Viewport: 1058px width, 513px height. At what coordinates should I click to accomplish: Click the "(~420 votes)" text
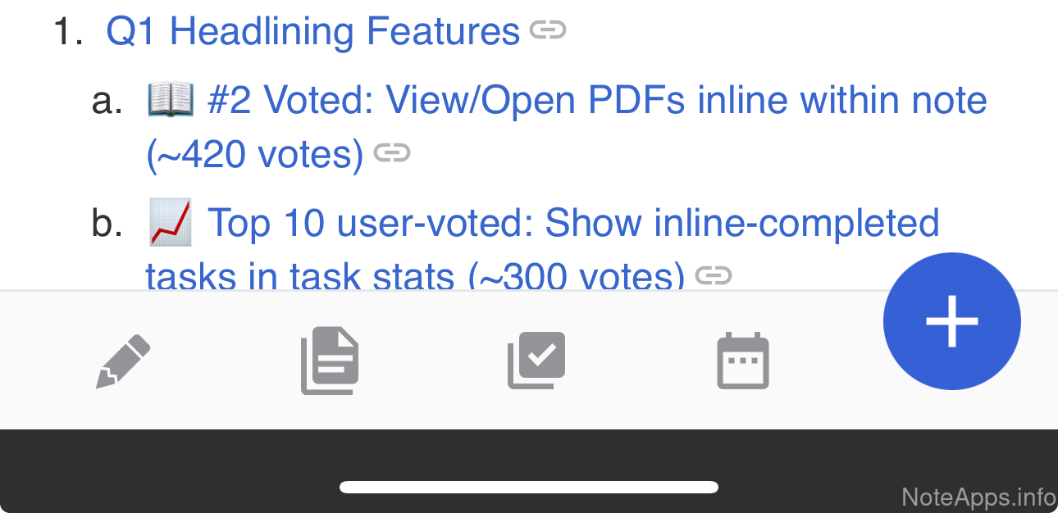(254, 155)
